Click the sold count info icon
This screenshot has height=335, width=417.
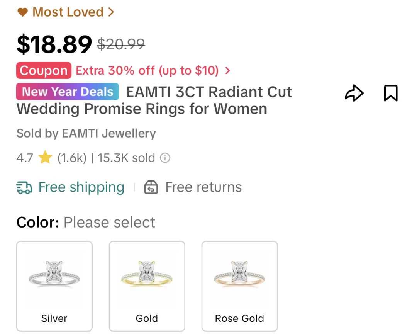165,158
